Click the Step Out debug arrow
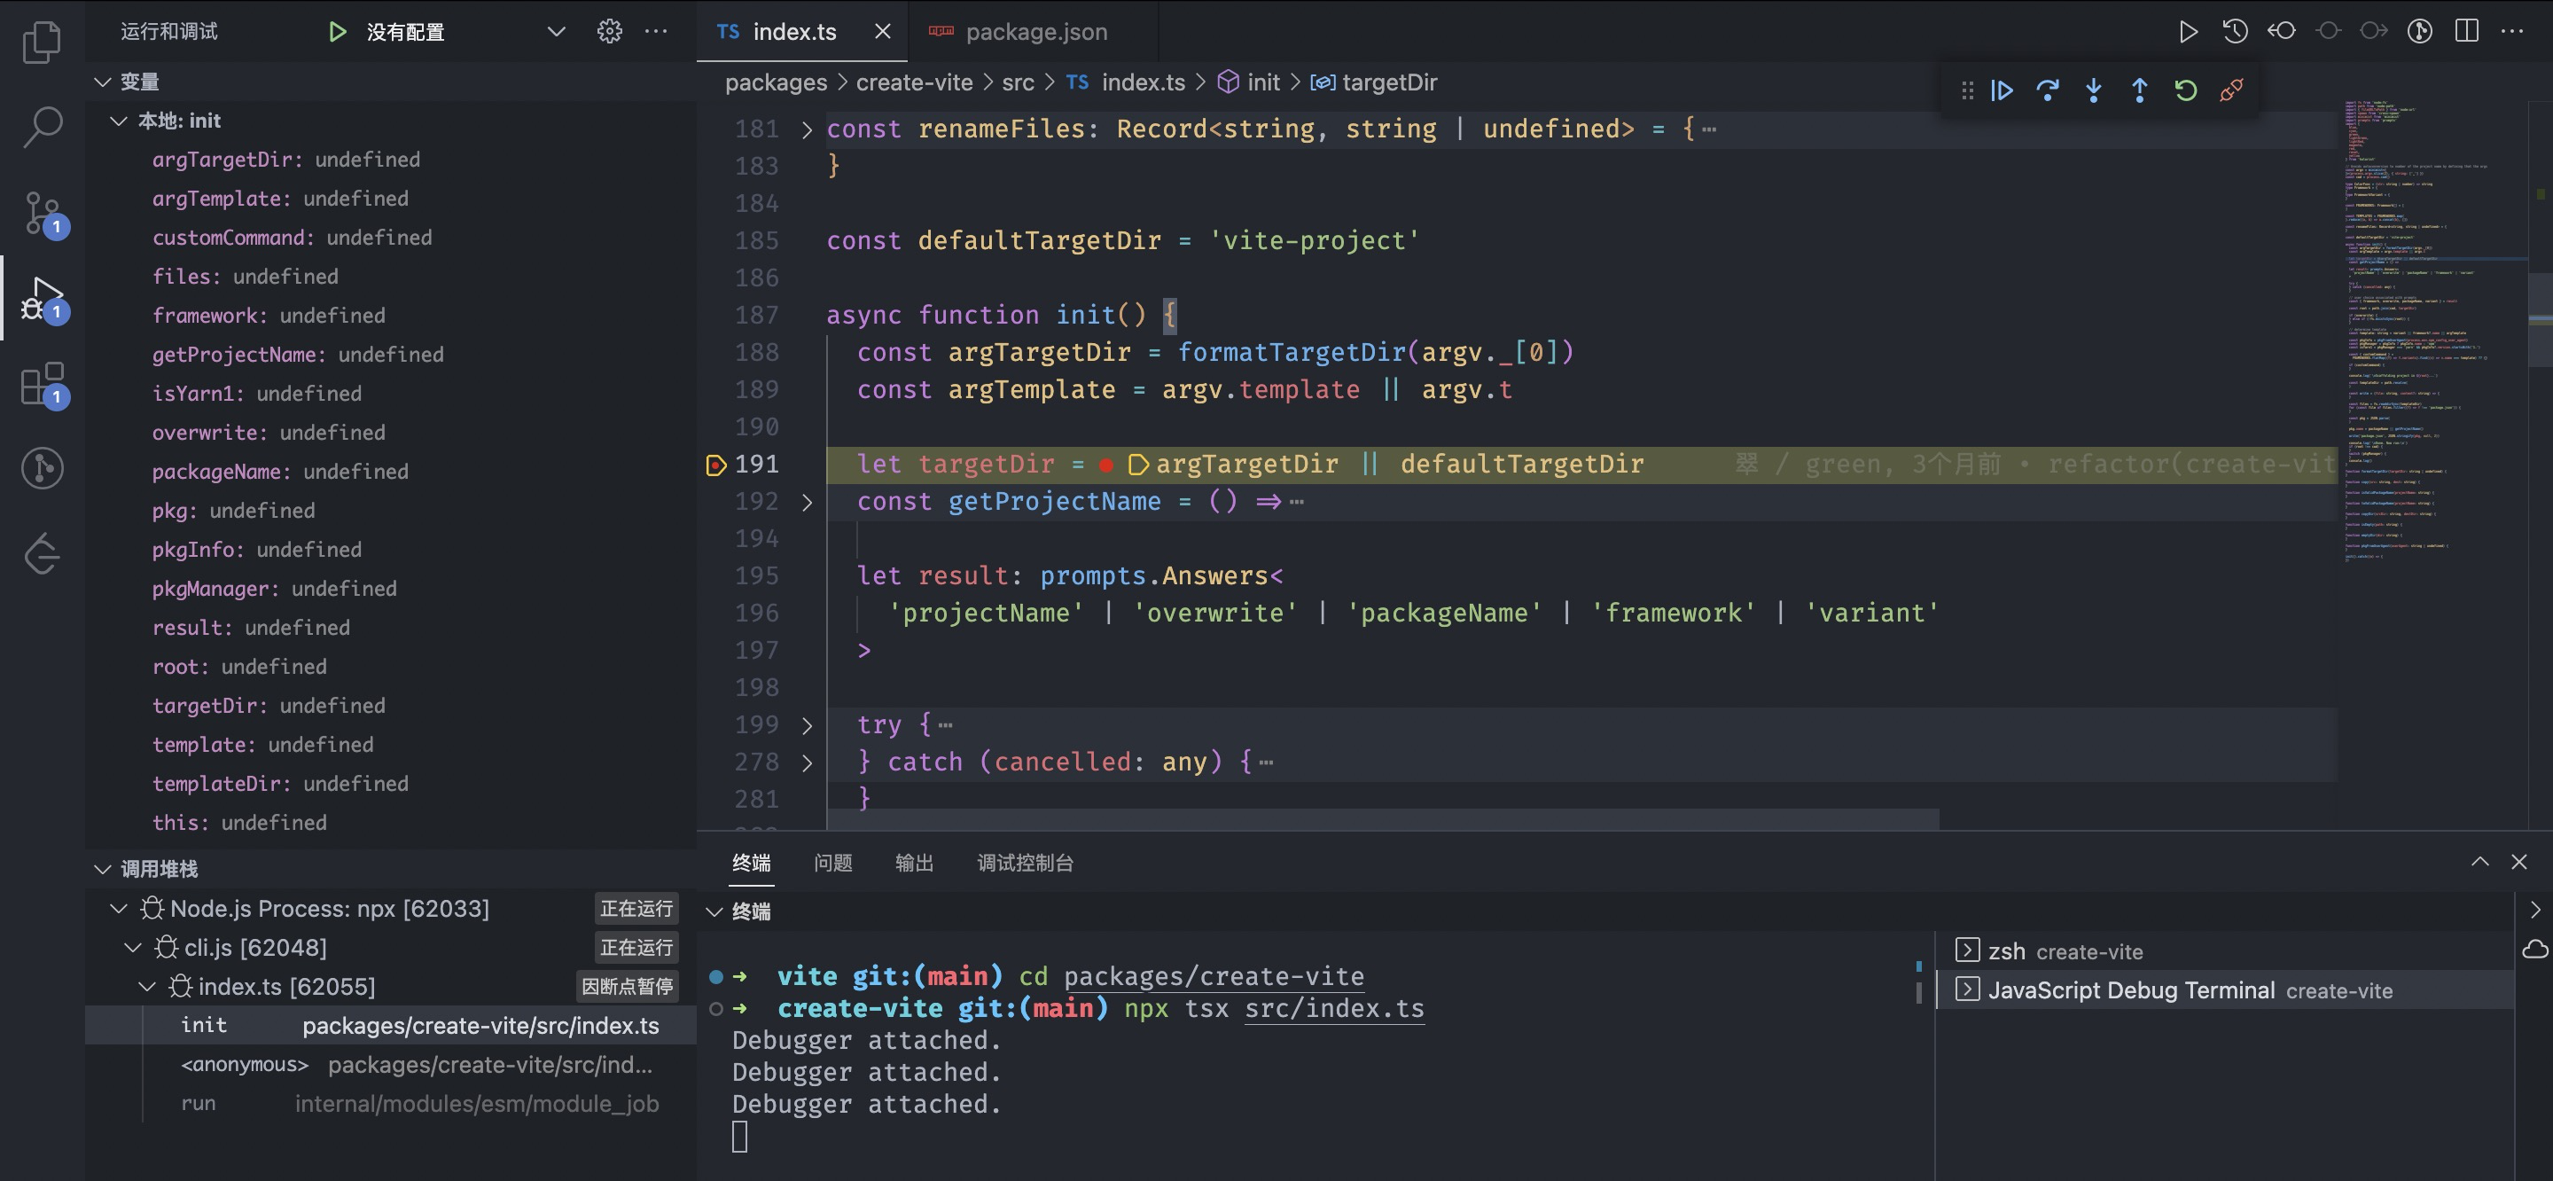The image size is (2553, 1181). tap(2140, 90)
